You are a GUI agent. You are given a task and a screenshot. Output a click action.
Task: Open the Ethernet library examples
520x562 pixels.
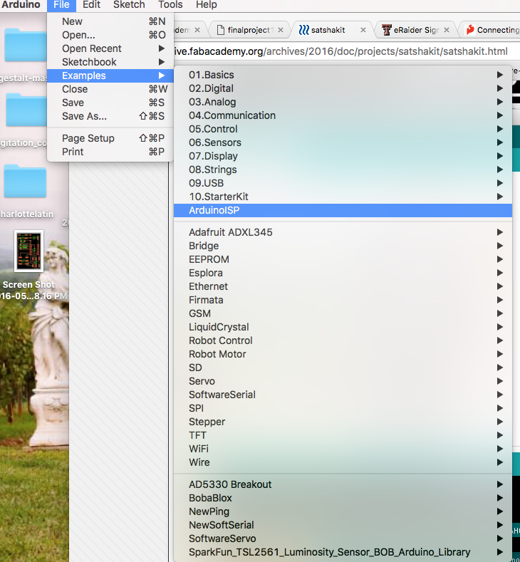[343, 287]
